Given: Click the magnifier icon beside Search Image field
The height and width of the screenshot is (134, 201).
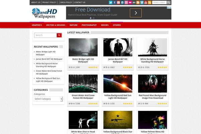Looking at the screenshot, I should click(x=169, y=2).
